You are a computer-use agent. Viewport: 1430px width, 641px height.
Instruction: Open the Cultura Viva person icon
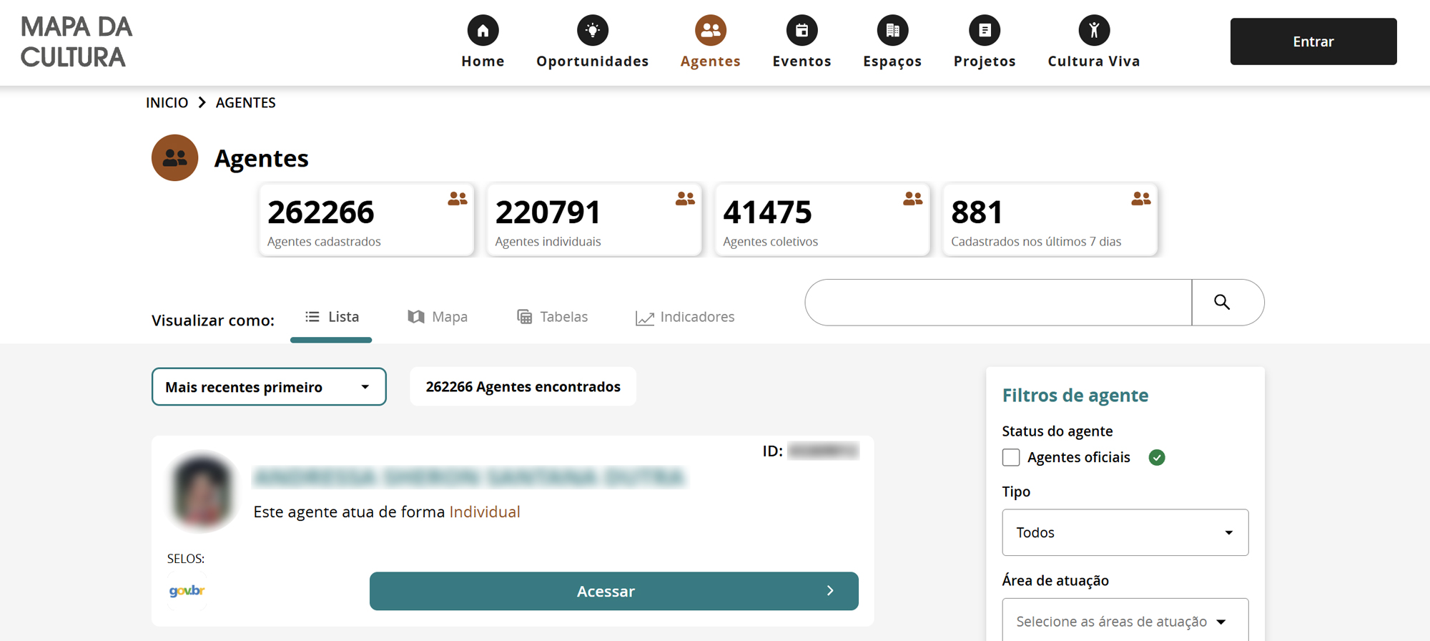[x=1094, y=30]
